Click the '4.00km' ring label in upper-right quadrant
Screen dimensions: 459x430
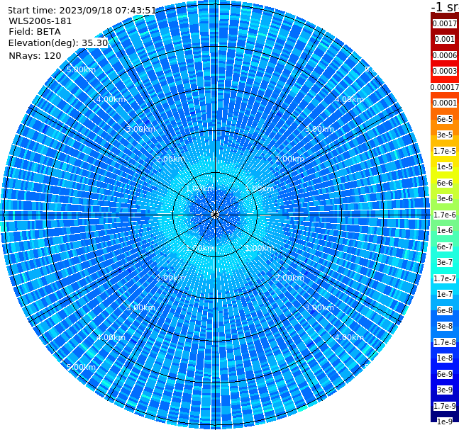(349, 99)
